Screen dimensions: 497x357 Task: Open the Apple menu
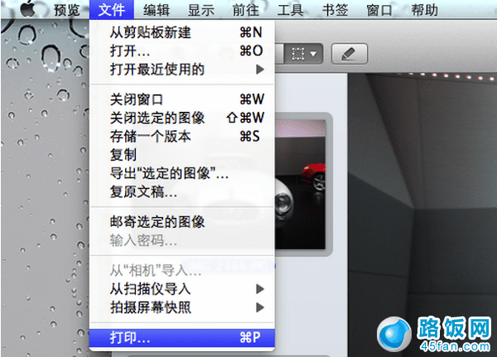(x=28, y=9)
